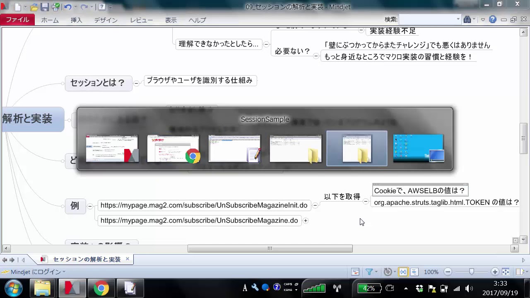Select the セッションの解析と実装 document tab
The height and width of the screenshot is (298, 530).
pos(87,260)
